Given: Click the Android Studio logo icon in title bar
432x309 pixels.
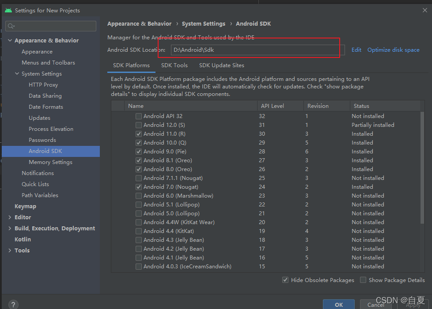Looking at the screenshot, I should coord(8,11).
